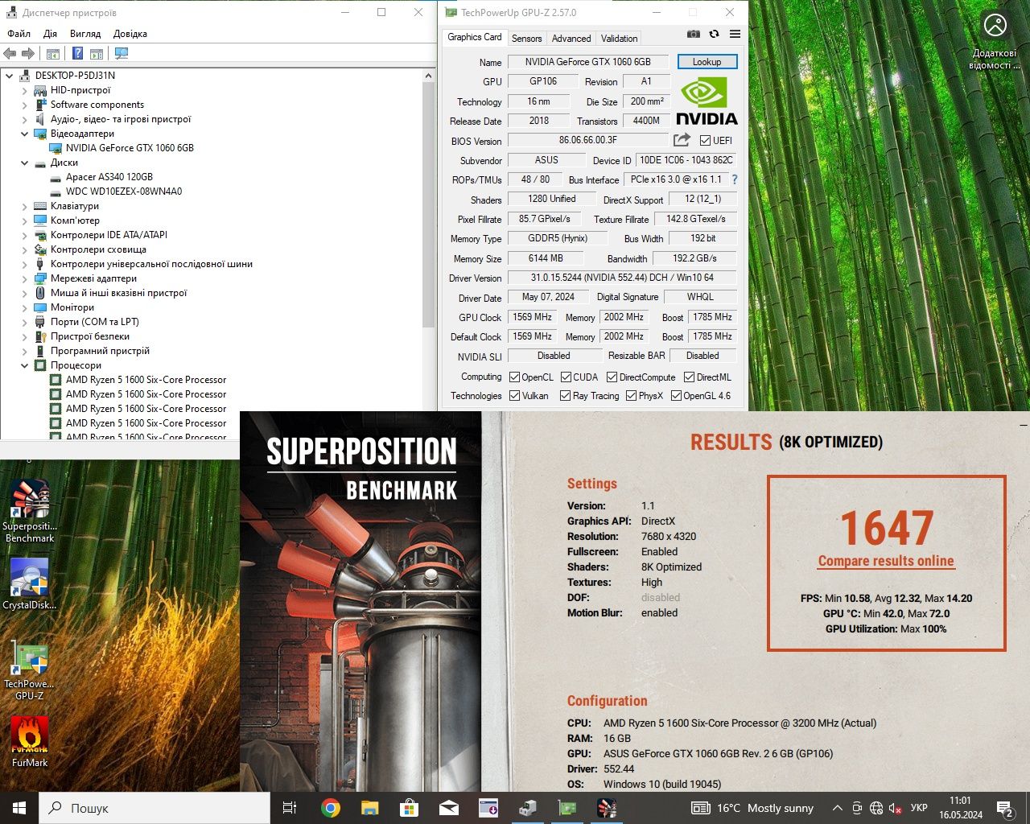Click the Lookup button
This screenshot has height=824, width=1030.
(x=707, y=61)
